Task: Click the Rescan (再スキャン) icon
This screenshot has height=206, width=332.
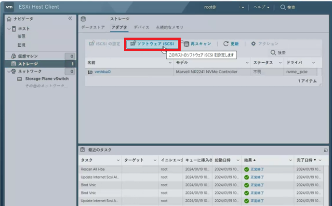Action: point(186,44)
